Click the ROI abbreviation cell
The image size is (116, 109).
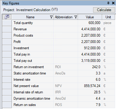click(66, 67)
